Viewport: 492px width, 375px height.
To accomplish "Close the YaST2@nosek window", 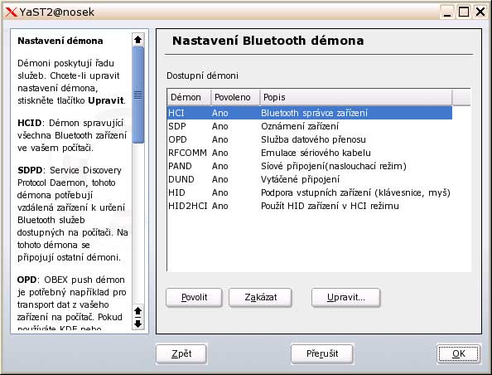I will click(480, 12).
